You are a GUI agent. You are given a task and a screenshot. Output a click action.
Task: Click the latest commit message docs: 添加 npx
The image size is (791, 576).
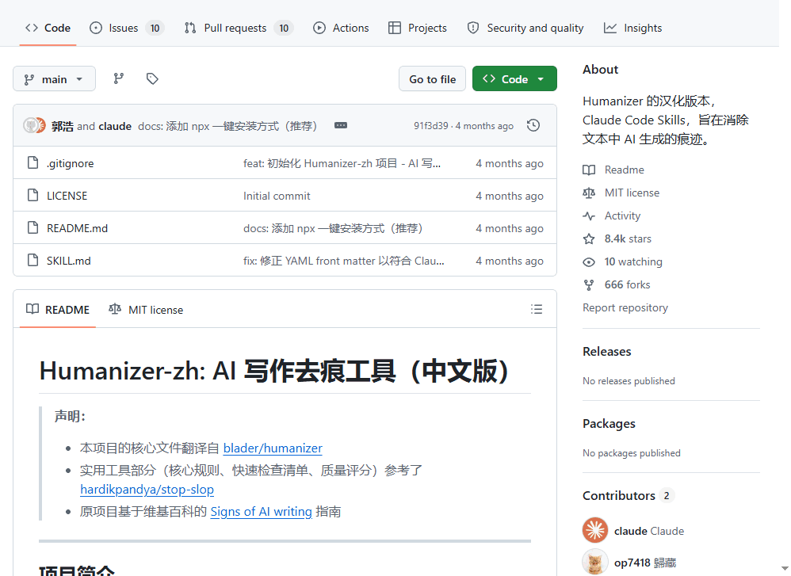[x=227, y=126]
